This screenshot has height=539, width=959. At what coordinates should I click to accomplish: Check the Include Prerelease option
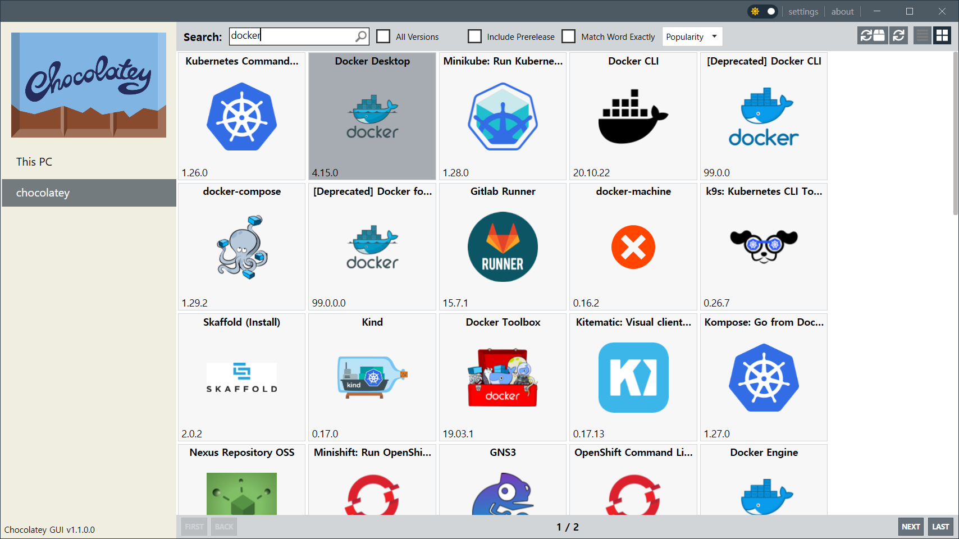[x=474, y=36]
